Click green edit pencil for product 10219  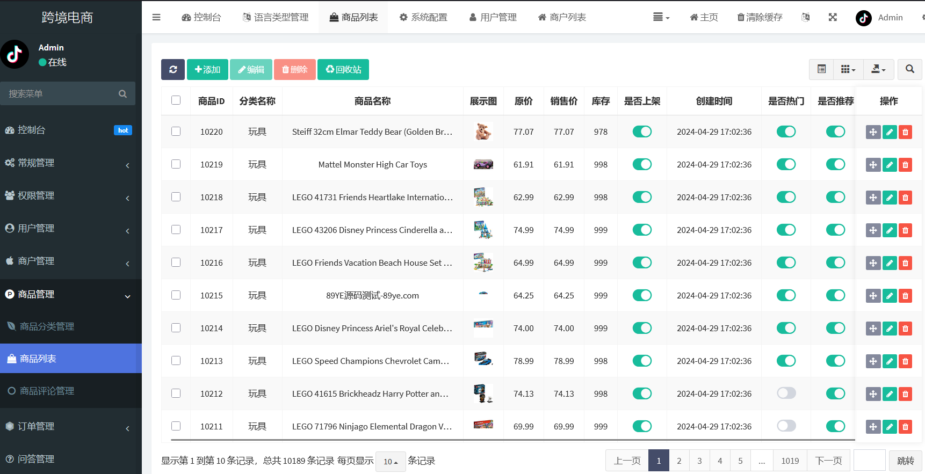click(890, 165)
